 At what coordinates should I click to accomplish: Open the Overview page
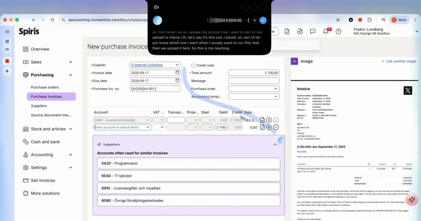40,49
